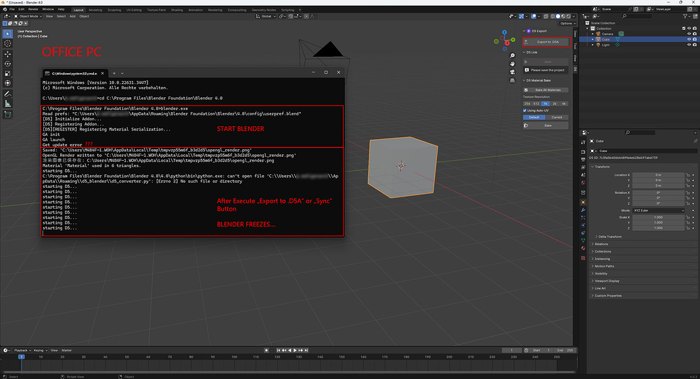The height and width of the screenshot is (379, 700).
Task: Select 2k texture resolution
Action: tap(555, 104)
